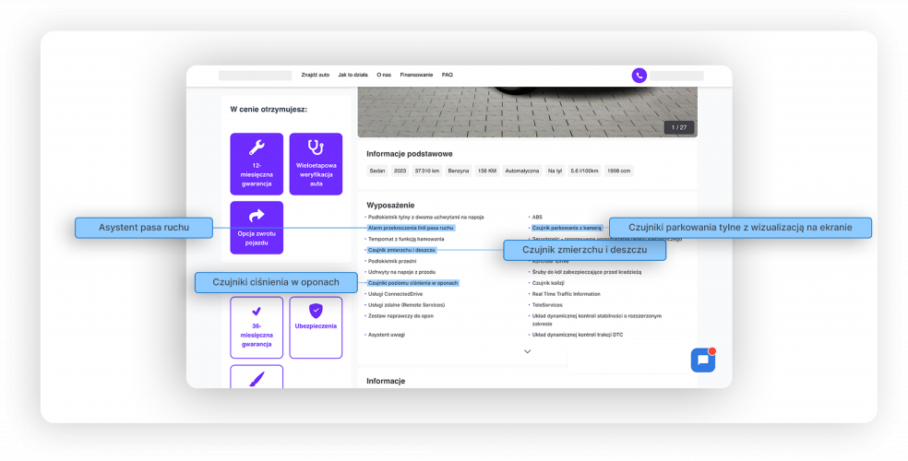The image size is (908, 461).
Task: Click the Wyposażenie section heading
Action: click(390, 206)
